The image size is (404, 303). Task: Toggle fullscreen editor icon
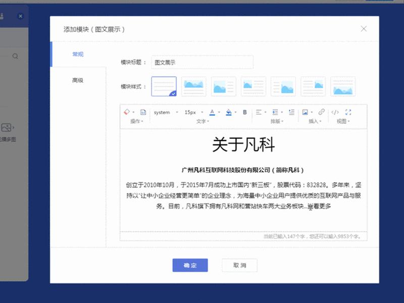[348, 112]
